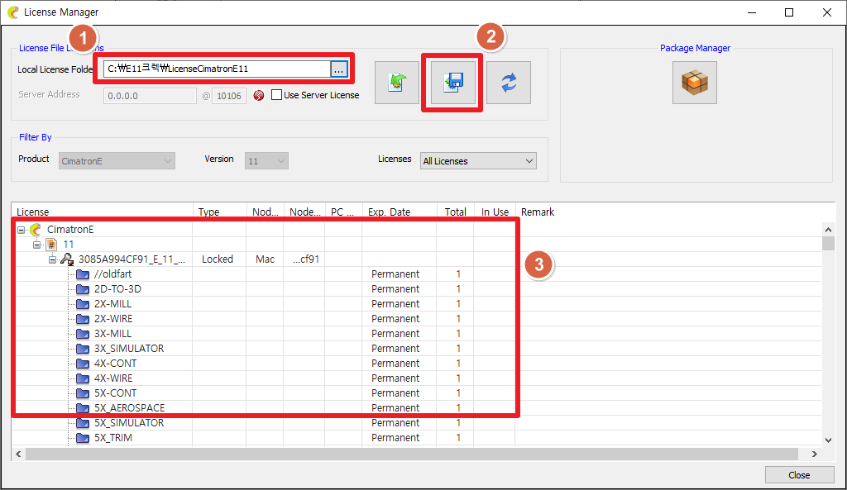Screen dimensions: 847x490
Task: Sort by the Node... column header
Action: point(304,212)
